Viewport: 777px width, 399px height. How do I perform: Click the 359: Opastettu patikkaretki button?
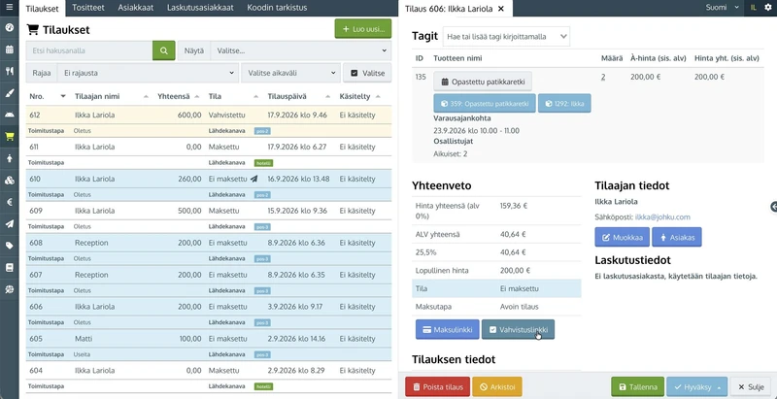pos(485,104)
